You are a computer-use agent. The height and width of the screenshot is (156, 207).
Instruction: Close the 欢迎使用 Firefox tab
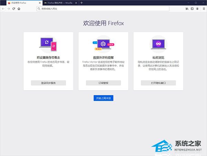coord(40,3)
